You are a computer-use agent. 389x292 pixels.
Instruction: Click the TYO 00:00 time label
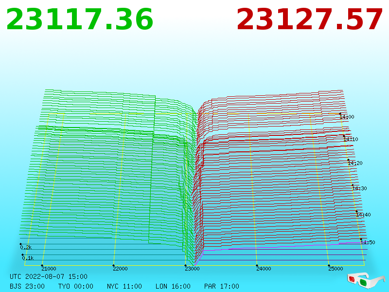pos(76,286)
